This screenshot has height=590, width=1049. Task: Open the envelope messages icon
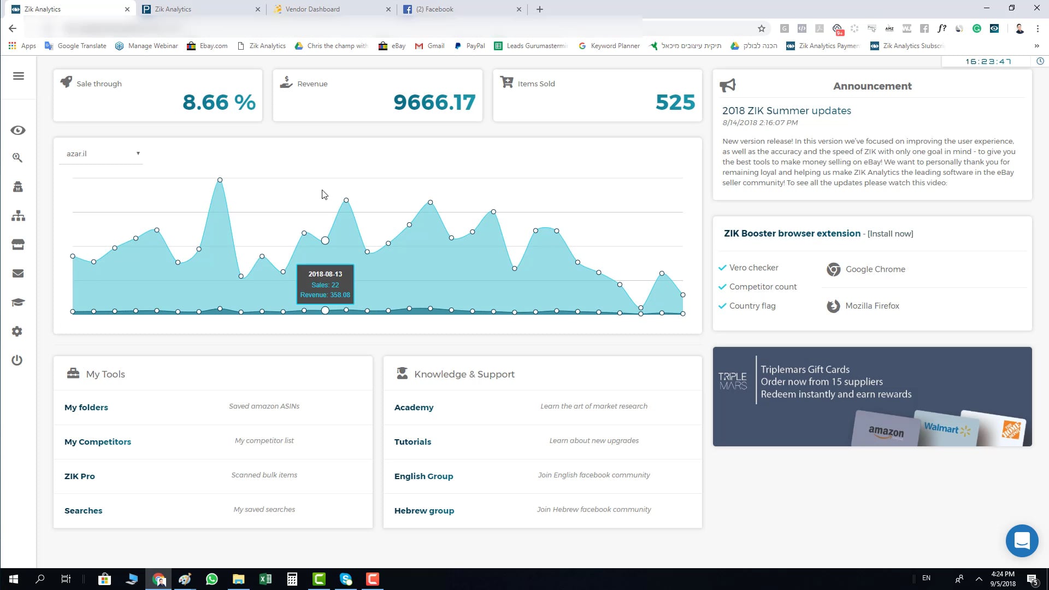pyautogui.click(x=18, y=273)
